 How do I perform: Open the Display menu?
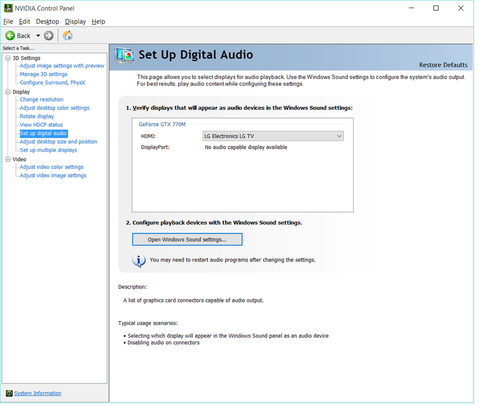(76, 22)
